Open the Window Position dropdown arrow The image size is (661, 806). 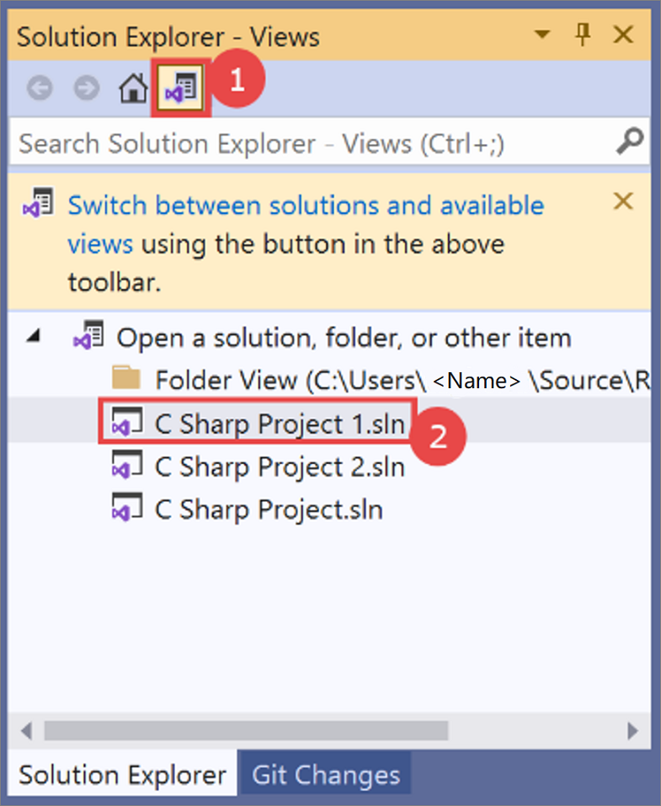[x=541, y=35]
